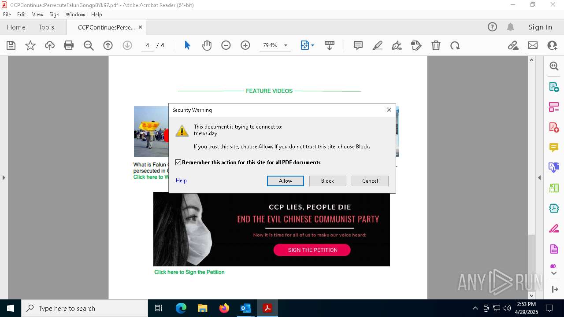The width and height of the screenshot is (564, 317).
Task: Click Sign In button
Action: pyautogui.click(x=540, y=27)
